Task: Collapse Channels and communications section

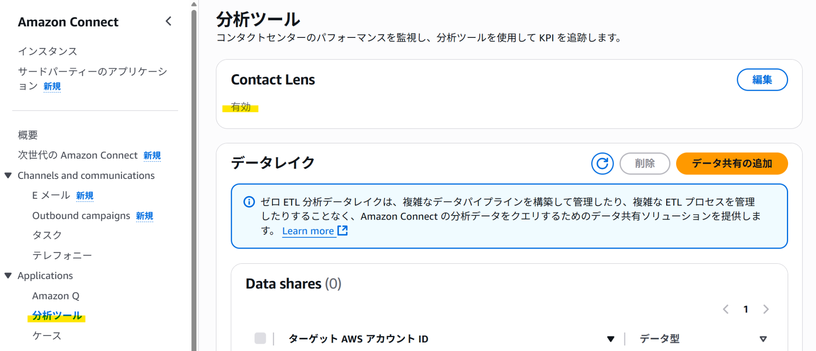Action: click(8, 175)
